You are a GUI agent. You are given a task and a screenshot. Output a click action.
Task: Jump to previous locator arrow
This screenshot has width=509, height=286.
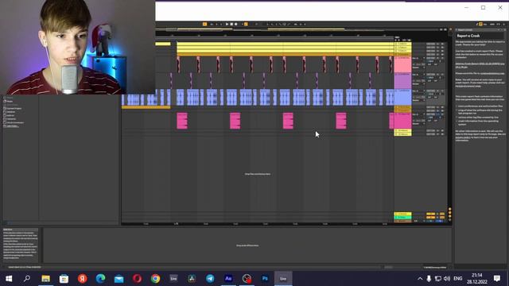396,41
